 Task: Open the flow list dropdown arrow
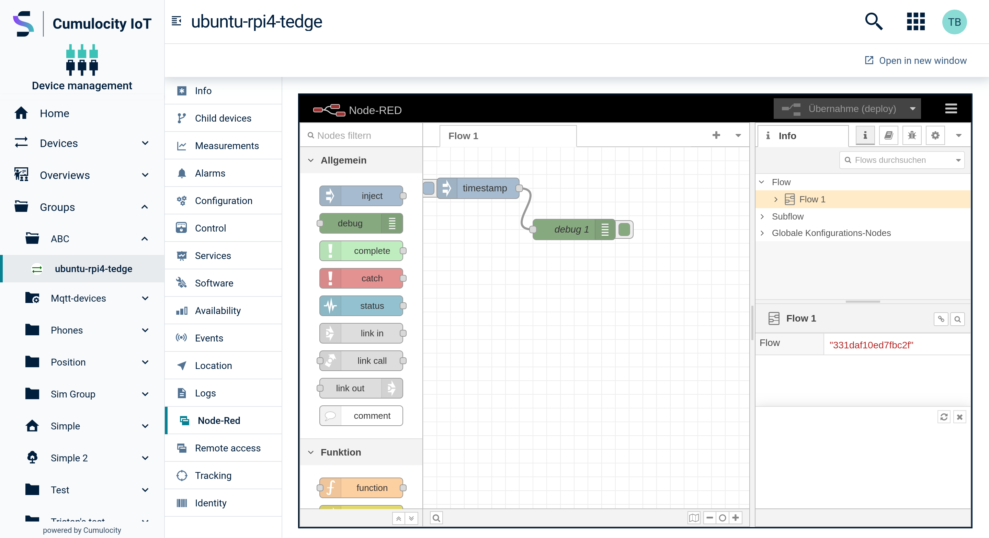[x=738, y=135]
